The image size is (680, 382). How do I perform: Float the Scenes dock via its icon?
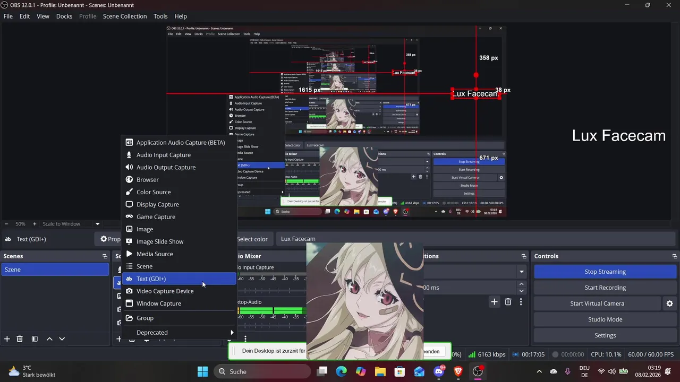tap(105, 256)
